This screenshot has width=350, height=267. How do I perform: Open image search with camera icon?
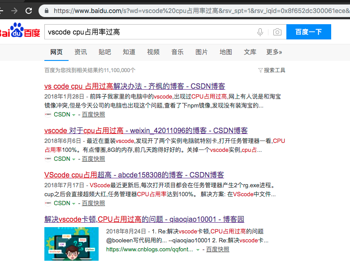coord(277,32)
